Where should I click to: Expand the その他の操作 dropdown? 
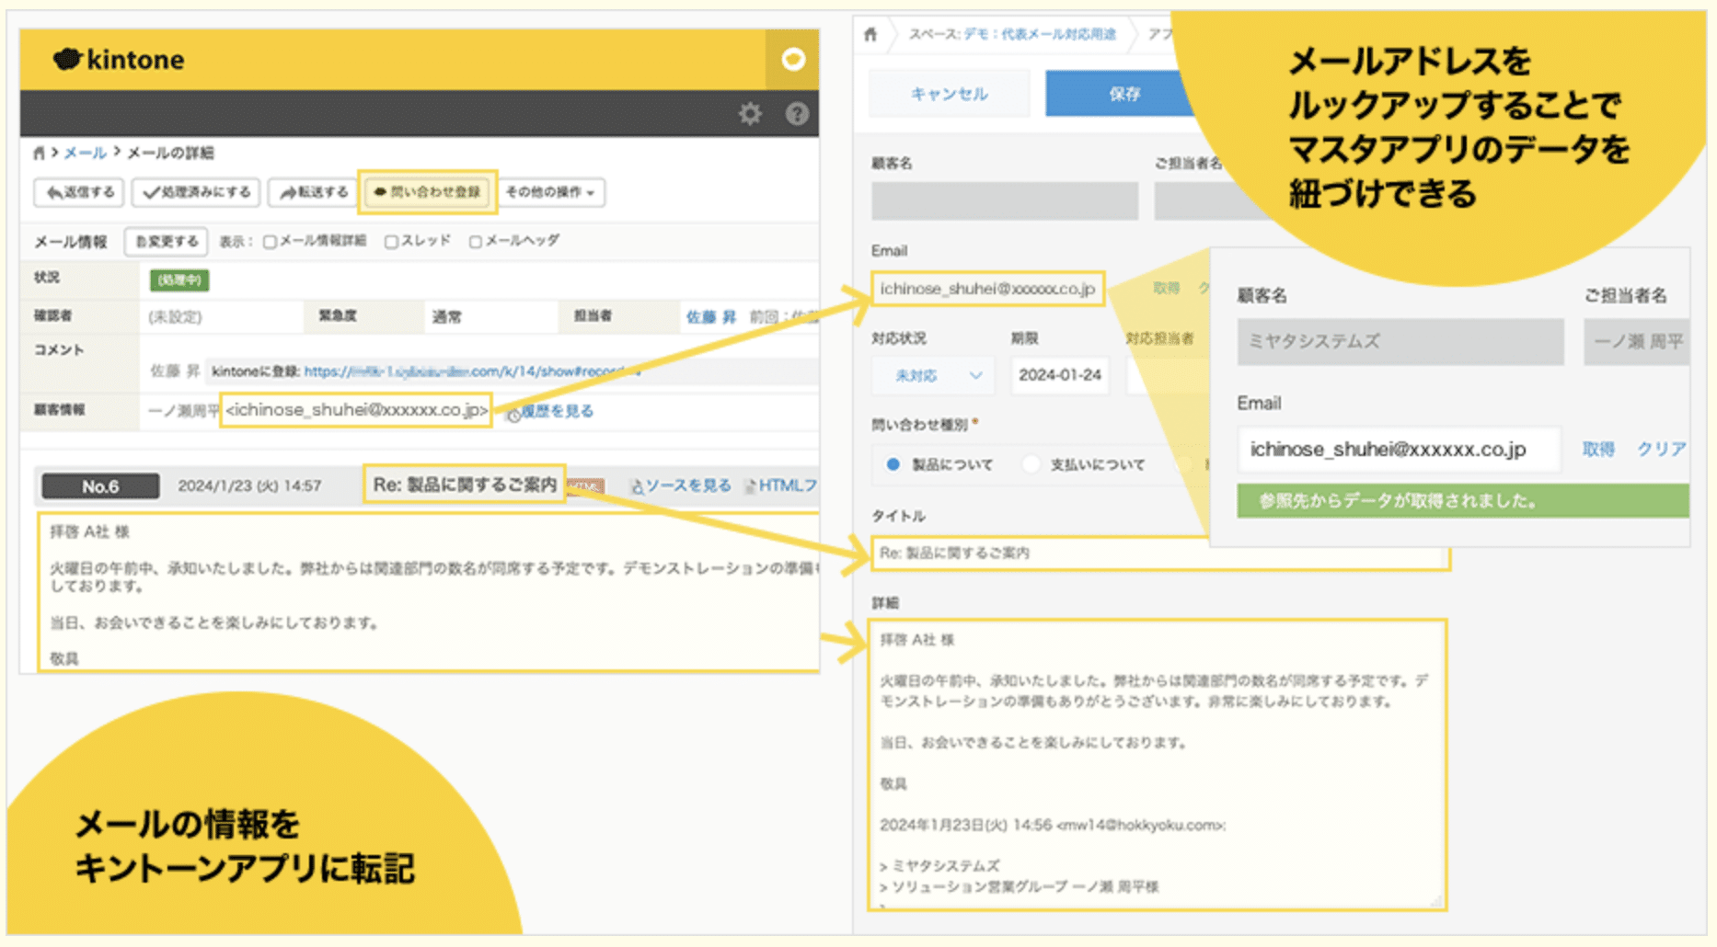(x=550, y=192)
